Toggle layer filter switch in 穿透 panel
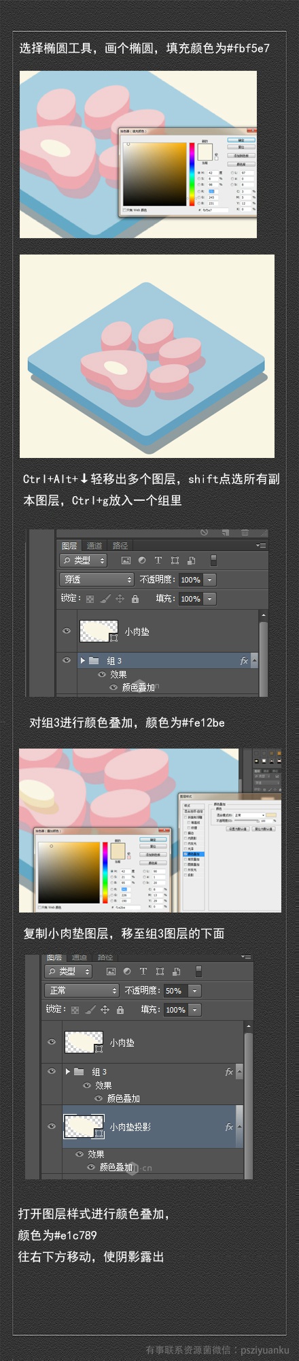299x1361 pixels. click(x=213, y=561)
